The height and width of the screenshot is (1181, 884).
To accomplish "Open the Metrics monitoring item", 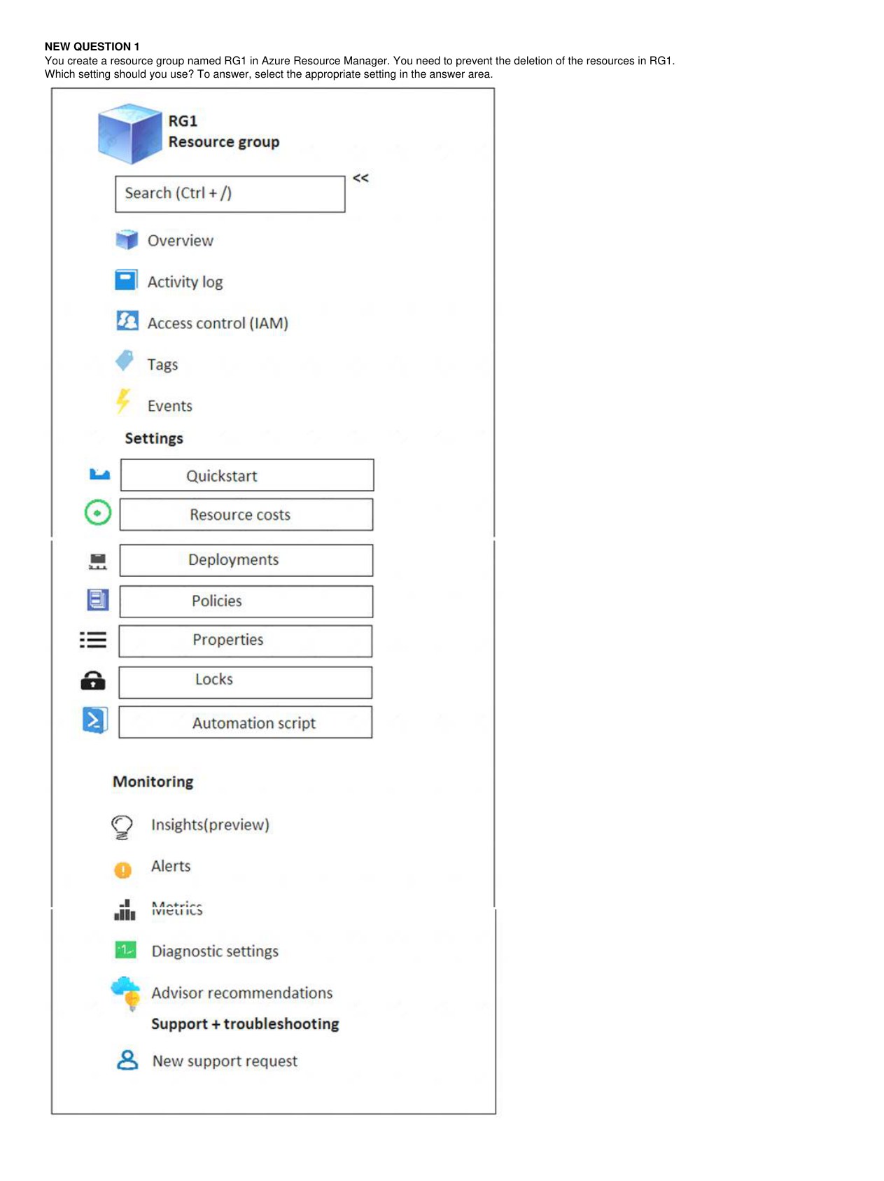I will point(177,909).
